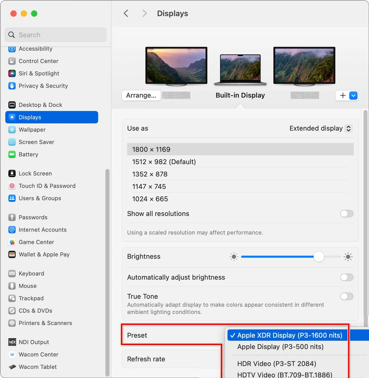Open the Mouse icon in sidebar
Screen dimensions: 369x378
click(12, 286)
